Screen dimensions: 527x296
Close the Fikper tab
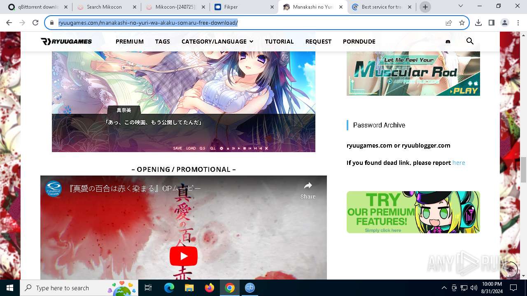(x=272, y=7)
